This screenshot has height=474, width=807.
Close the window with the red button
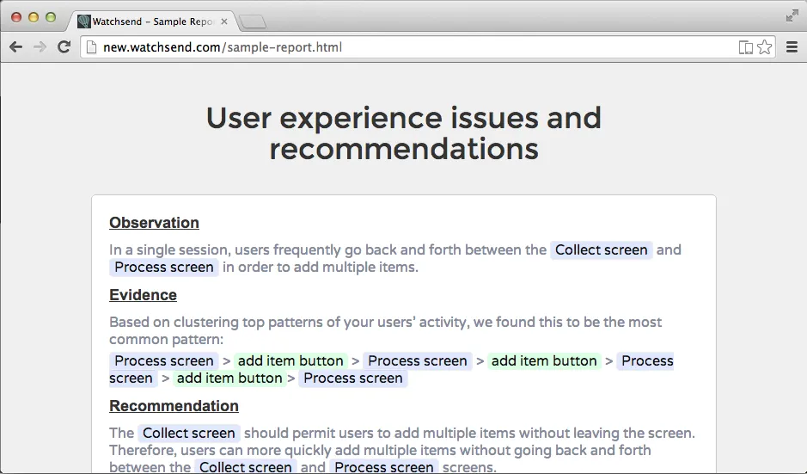point(16,17)
